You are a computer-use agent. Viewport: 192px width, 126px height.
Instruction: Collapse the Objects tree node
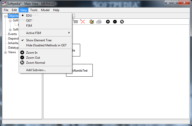(x=5, y=16)
